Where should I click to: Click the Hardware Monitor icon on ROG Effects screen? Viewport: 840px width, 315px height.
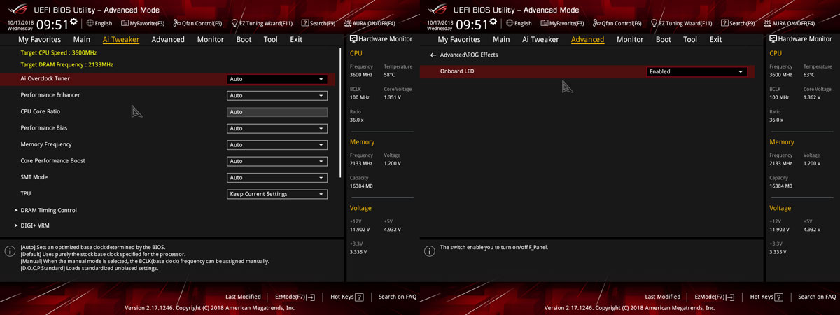[773, 39]
